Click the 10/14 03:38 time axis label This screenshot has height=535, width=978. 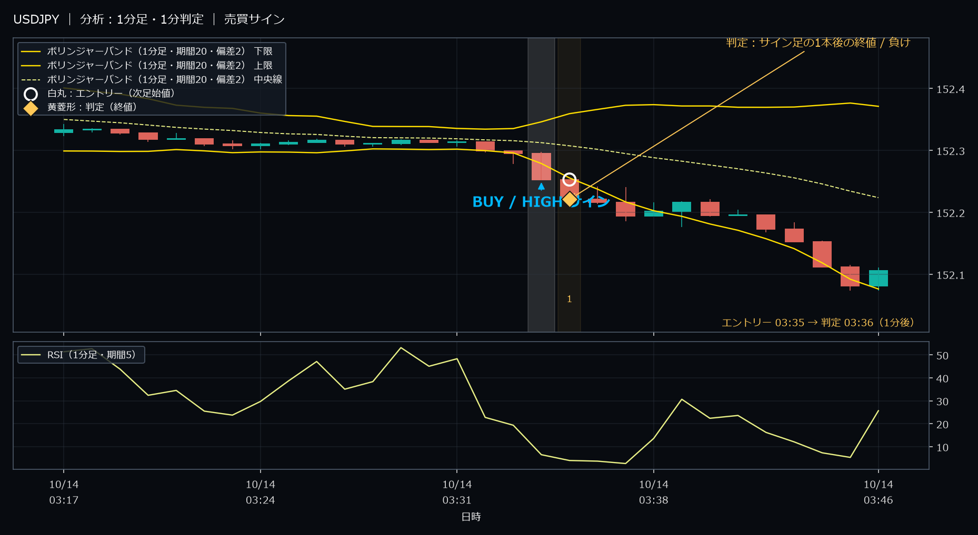pos(654,492)
